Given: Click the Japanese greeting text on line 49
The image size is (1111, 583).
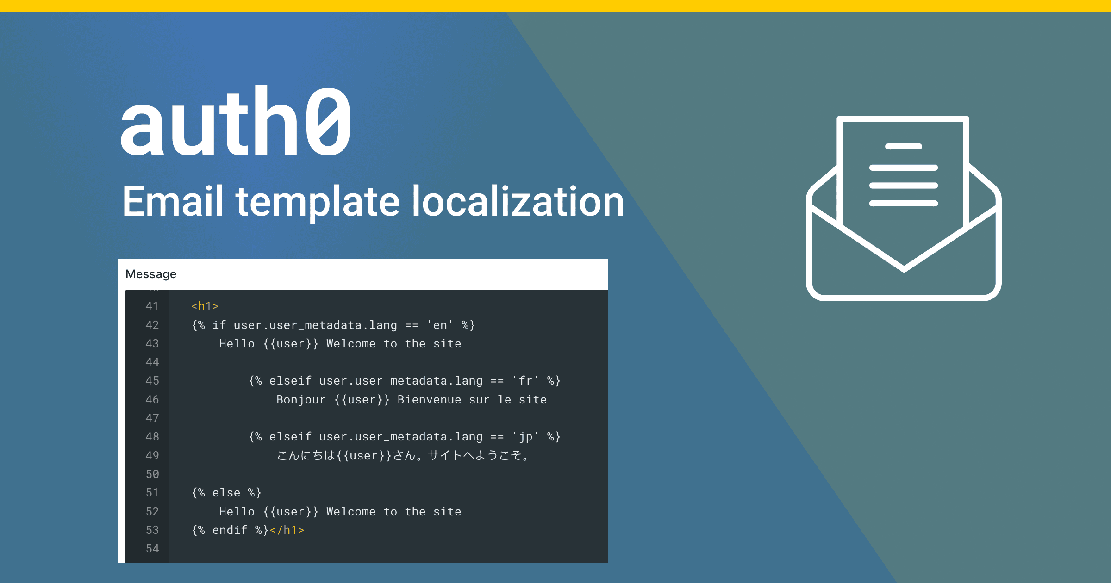Looking at the screenshot, I should pyautogui.click(x=403, y=456).
